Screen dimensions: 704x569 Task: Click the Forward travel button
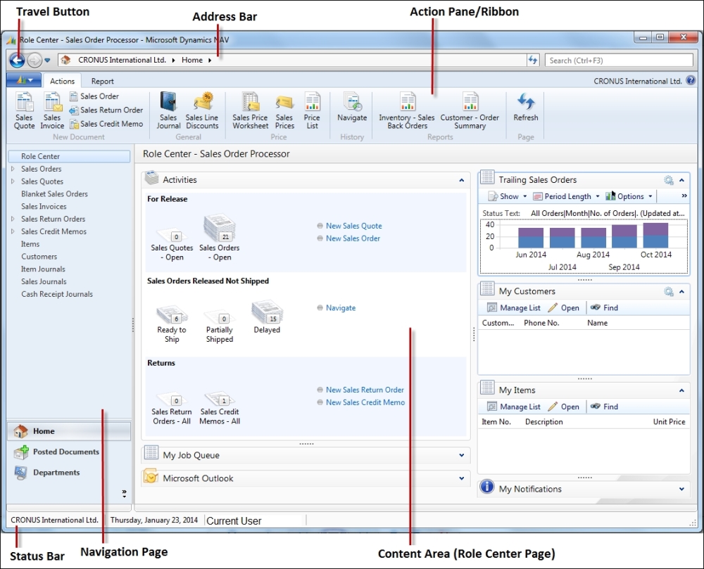click(34, 60)
